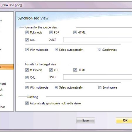
Task: Toggle XML checkbox for target view
Action: coord(27,77)
